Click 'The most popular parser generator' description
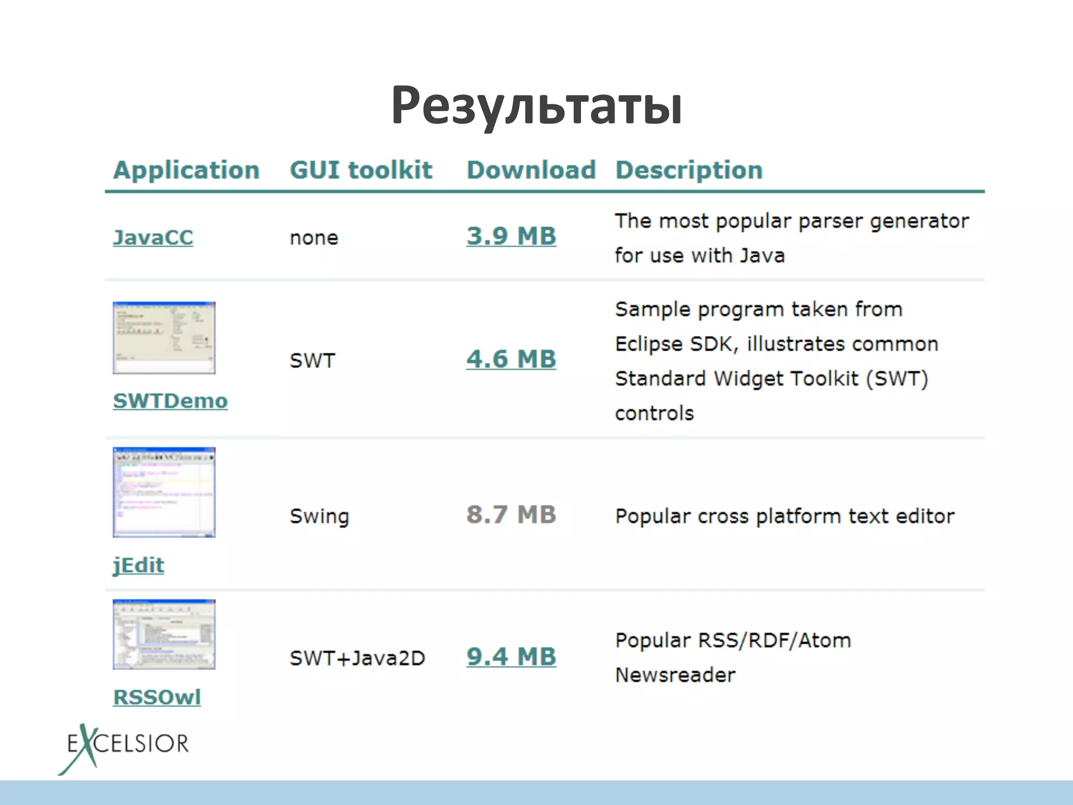The width and height of the screenshot is (1073, 805). click(x=792, y=238)
